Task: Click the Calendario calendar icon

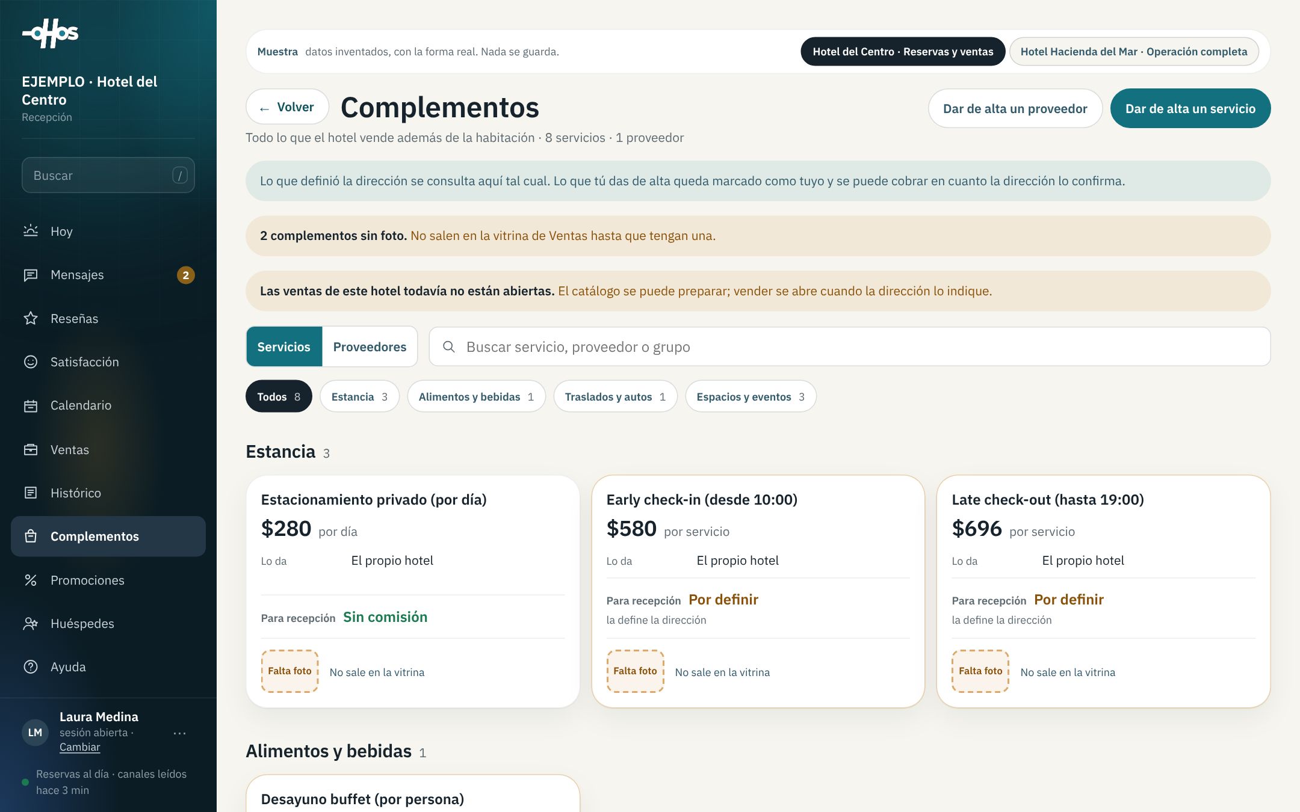Action: [31, 405]
